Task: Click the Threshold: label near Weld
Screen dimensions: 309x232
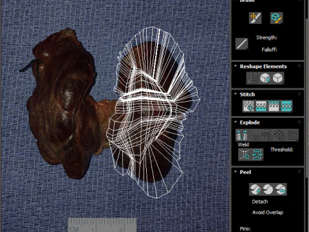Action: pyautogui.click(x=282, y=150)
